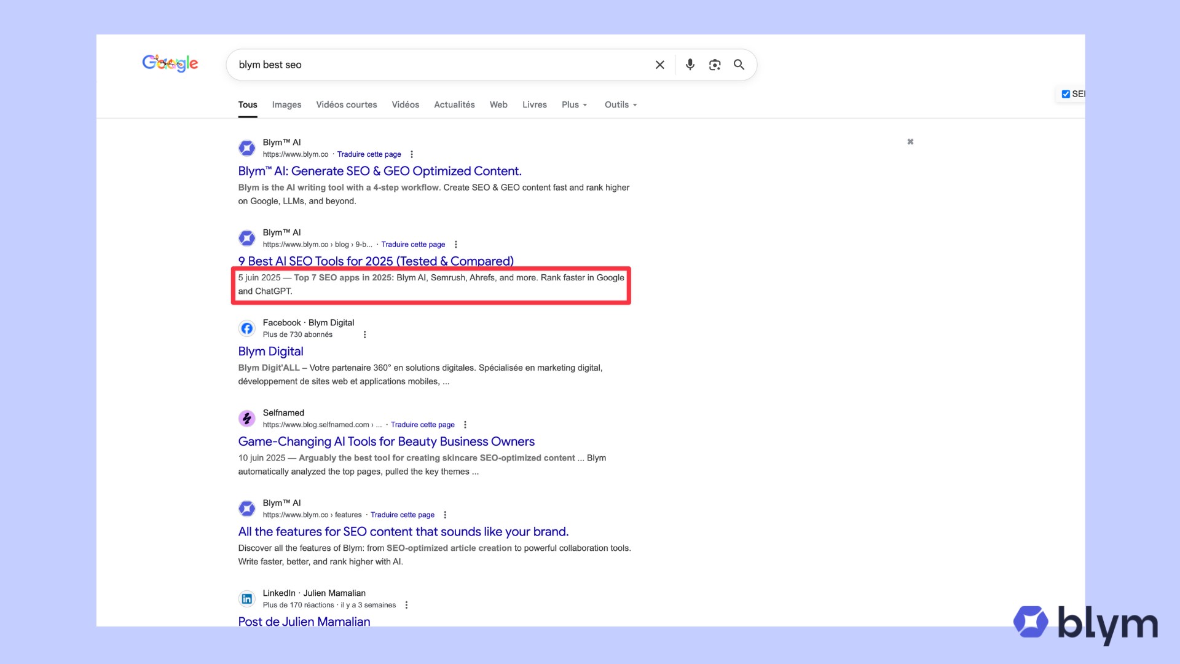Select the Actualités tab
The image size is (1180, 664).
tap(454, 105)
